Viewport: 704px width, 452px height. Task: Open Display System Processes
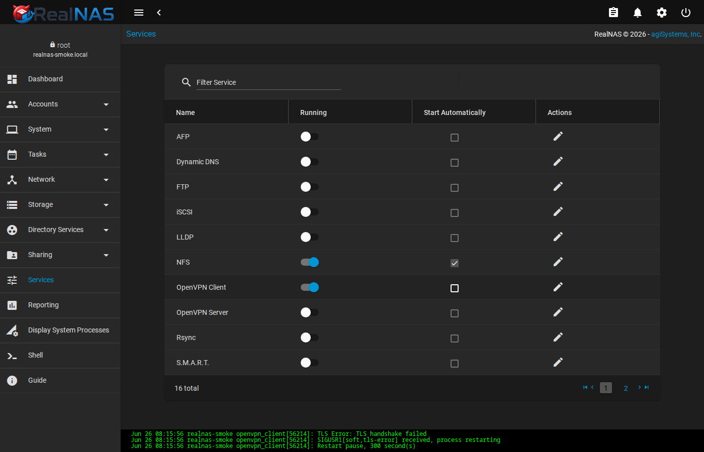pos(60,330)
